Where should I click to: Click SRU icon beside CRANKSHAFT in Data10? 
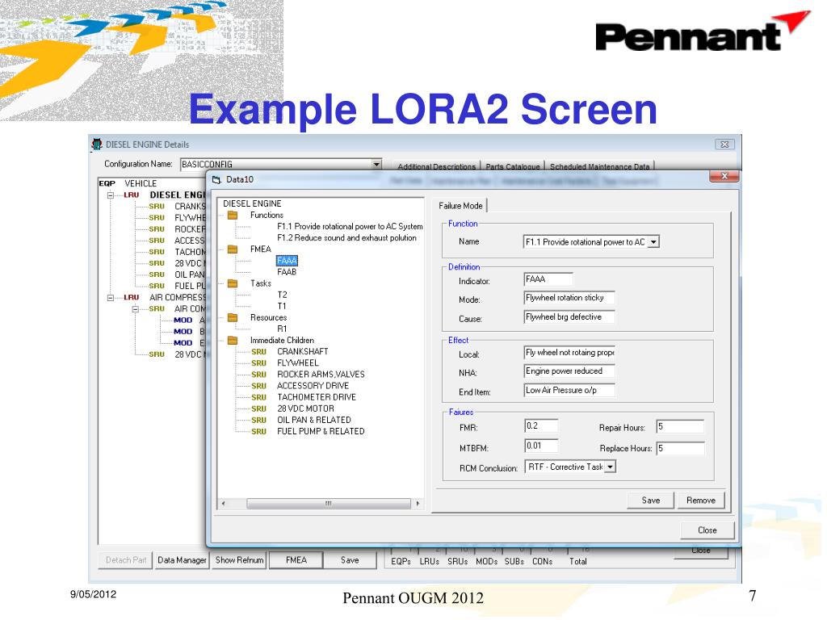coord(258,352)
